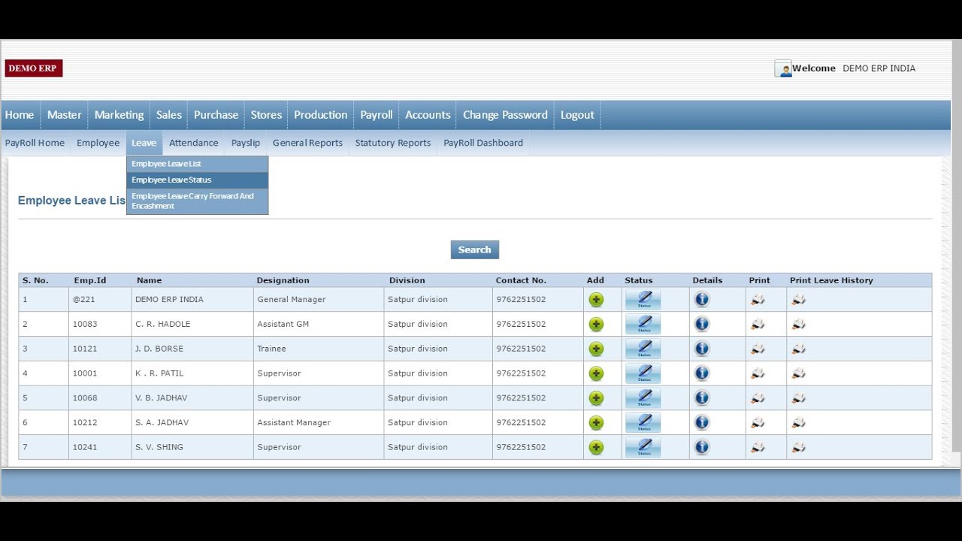Print leave for K . R. PATIL
Viewport: 962px width, 541px height.
(758, 373)
